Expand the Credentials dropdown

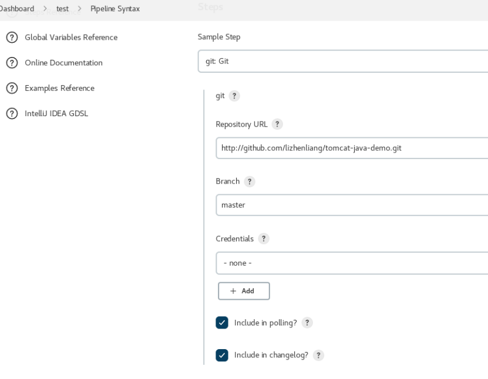tap(351, 263)
